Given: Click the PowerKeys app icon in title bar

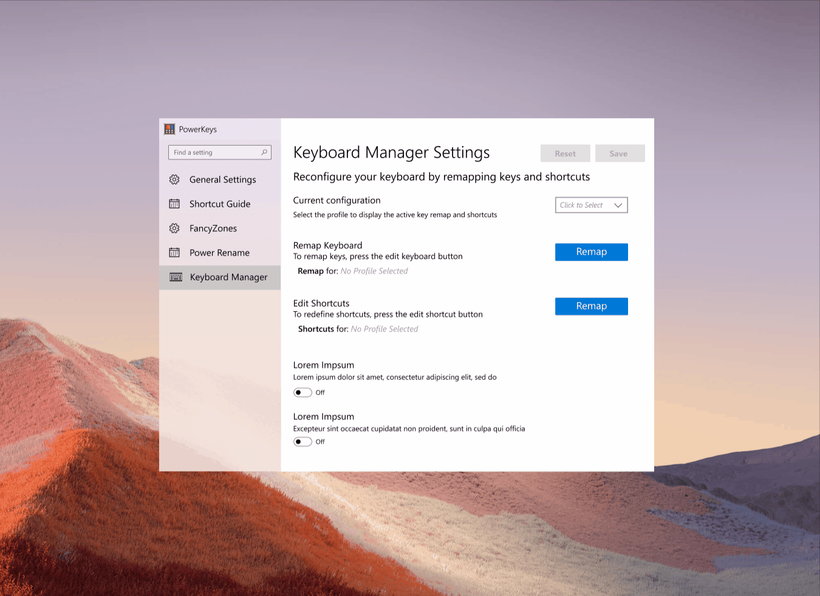Looking at the screenshot, I should tap(169, 129).
